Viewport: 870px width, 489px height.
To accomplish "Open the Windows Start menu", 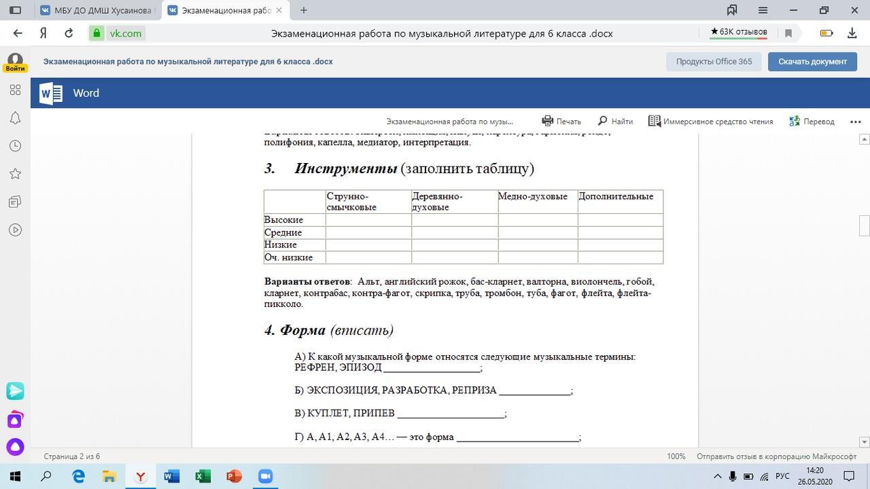I will 15,476.
